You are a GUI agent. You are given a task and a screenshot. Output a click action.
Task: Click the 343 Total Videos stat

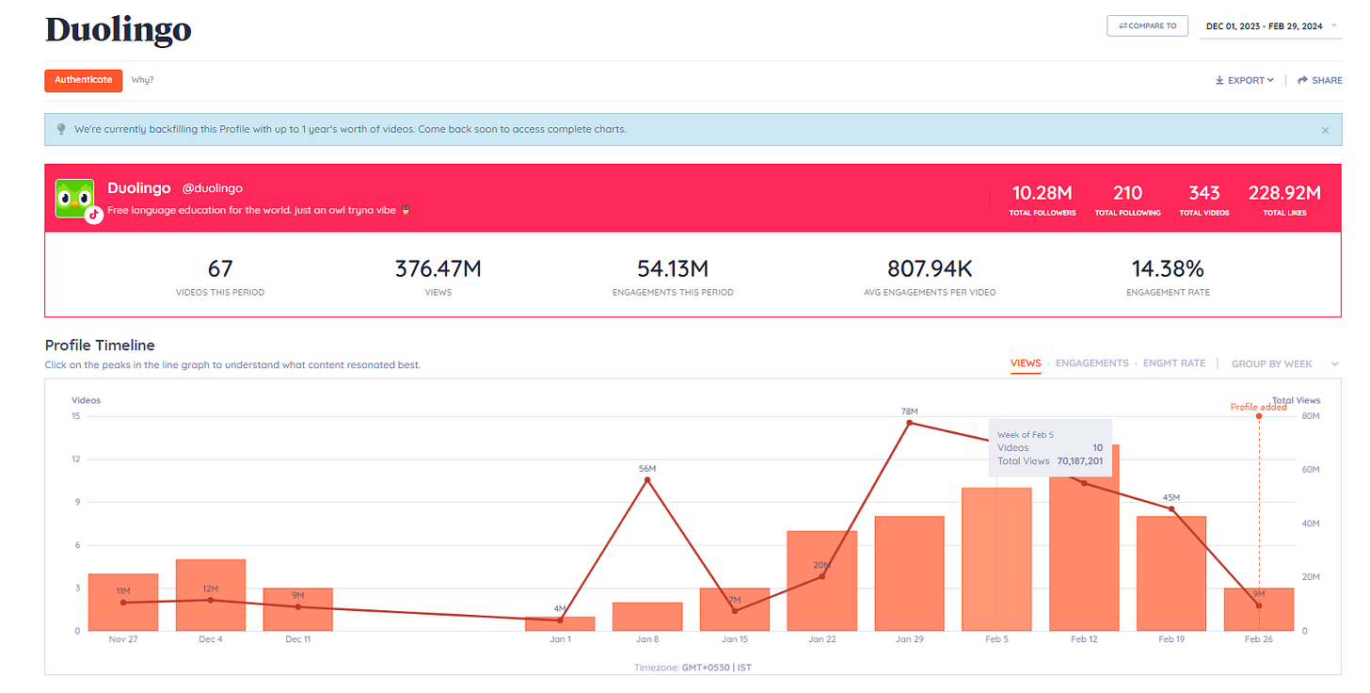1203,200
